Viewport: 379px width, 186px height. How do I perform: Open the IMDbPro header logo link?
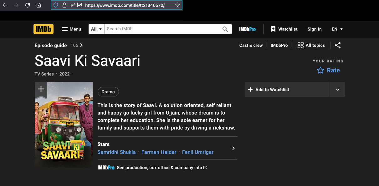tap(247, 29)
